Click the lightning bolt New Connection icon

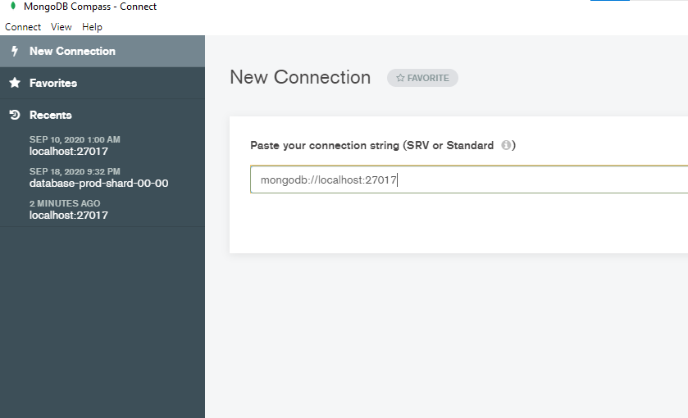point(15,51)
